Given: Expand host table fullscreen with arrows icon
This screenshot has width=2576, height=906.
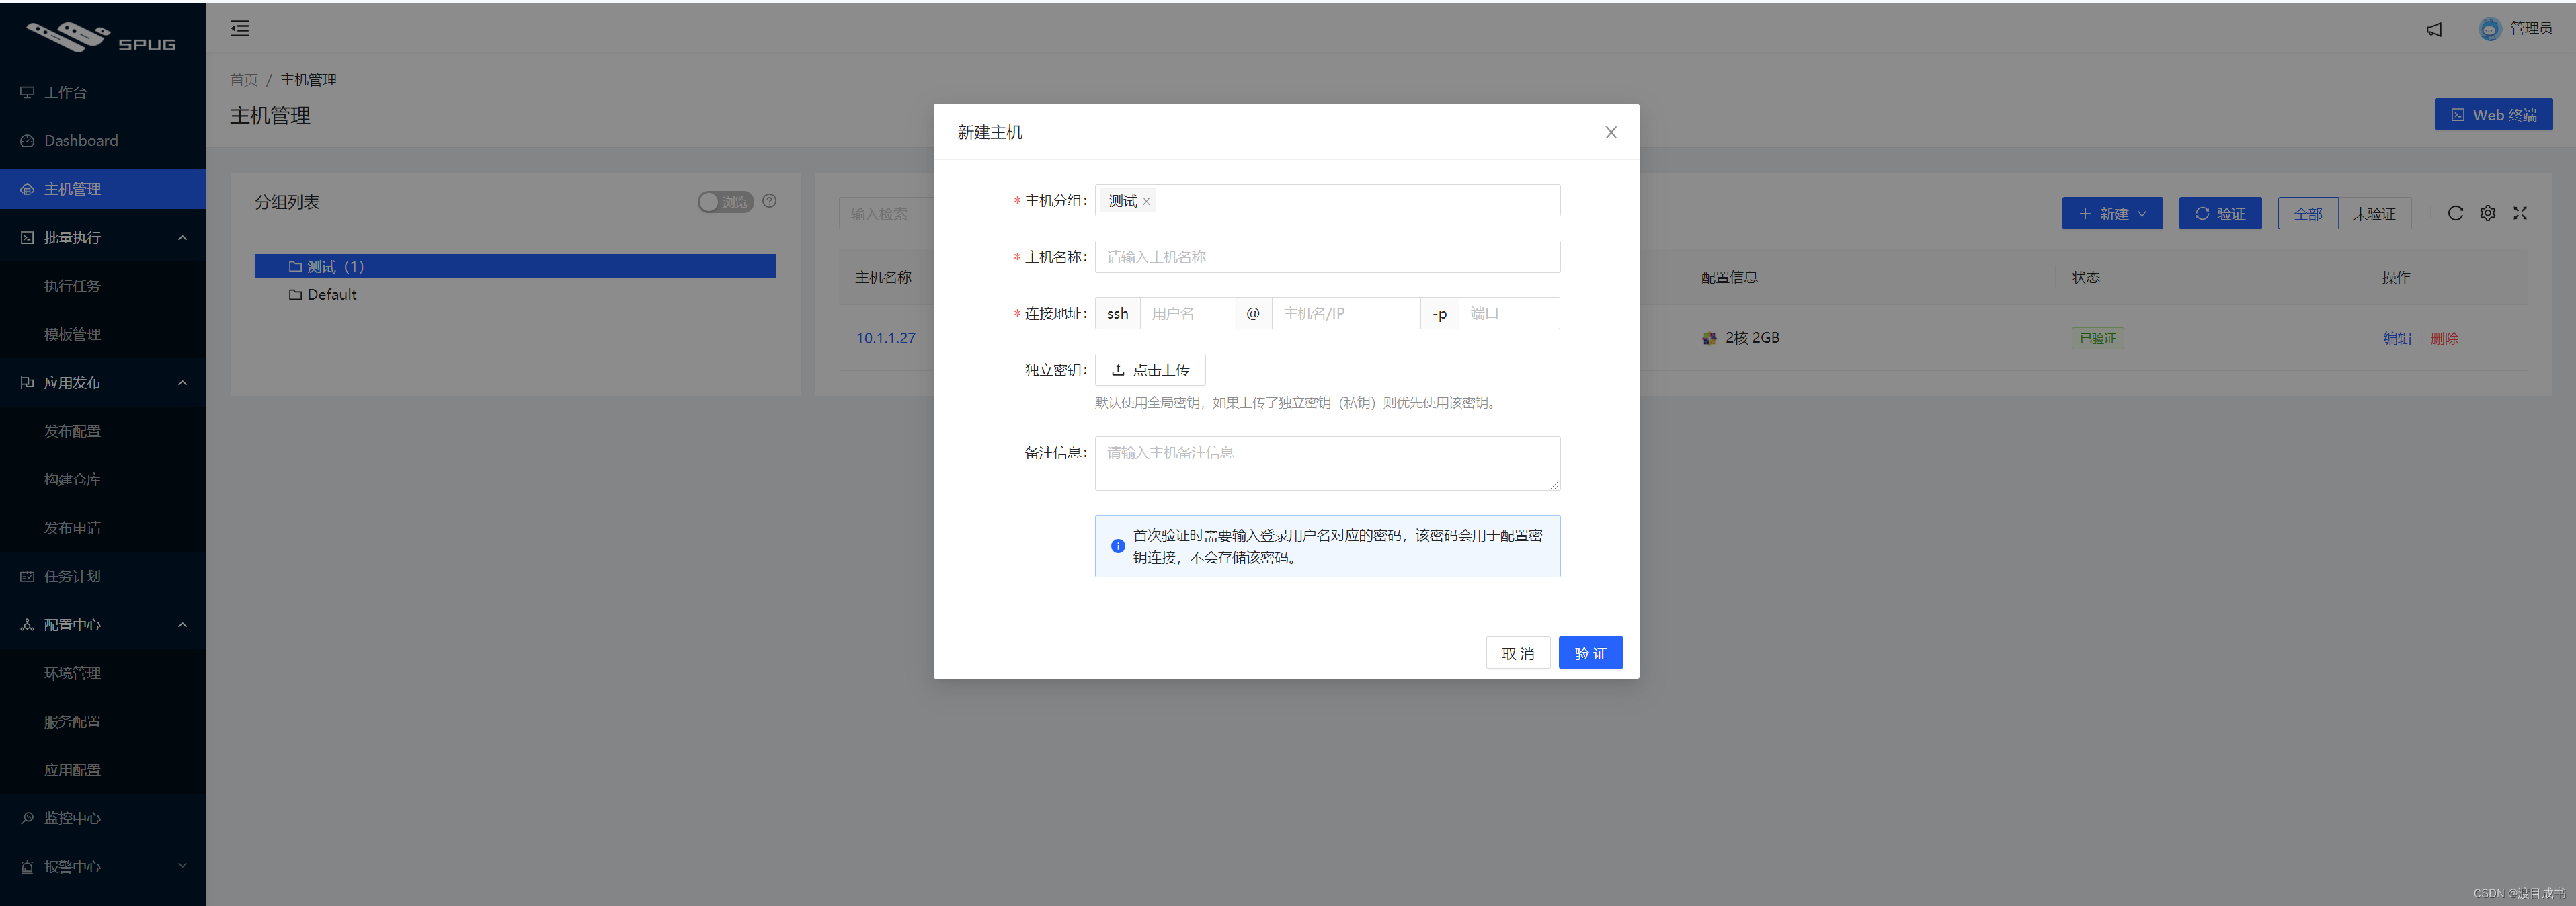Looking at the screenshot, I should click(2520, 213).
